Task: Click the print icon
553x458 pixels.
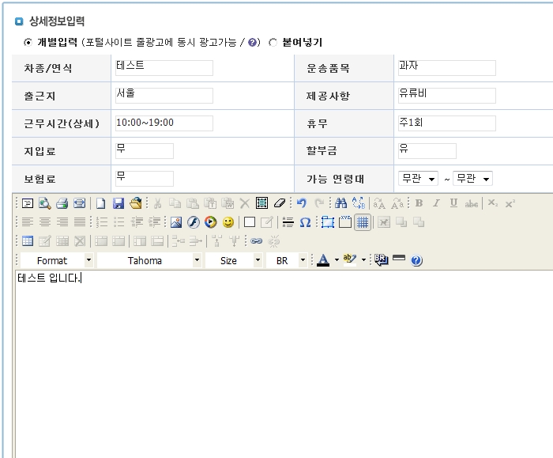Action: [x=62, y=203]
